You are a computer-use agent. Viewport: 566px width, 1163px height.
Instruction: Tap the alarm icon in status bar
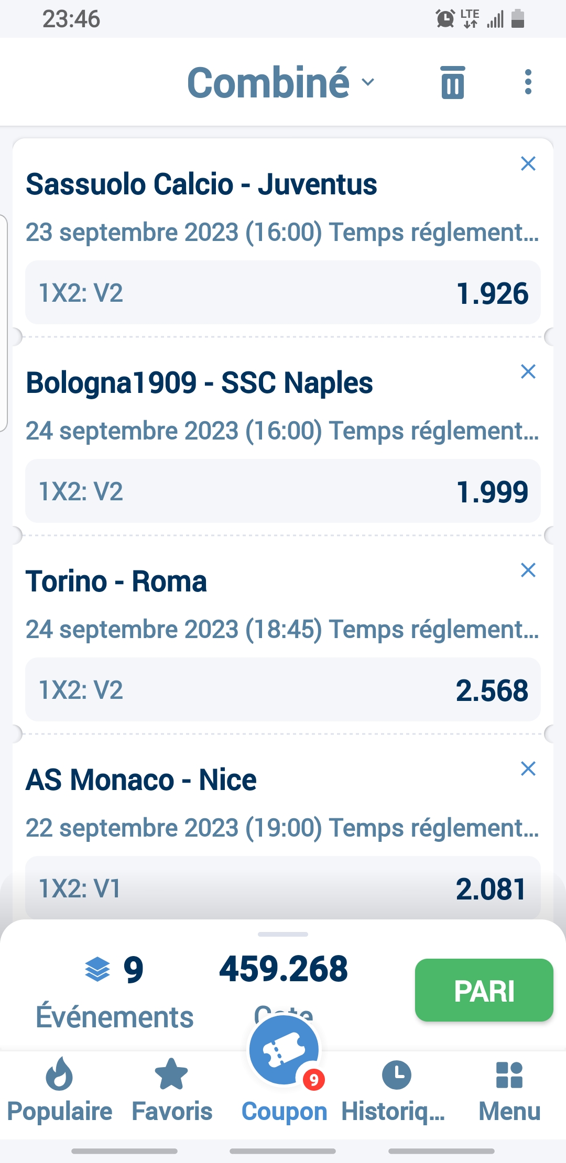[x=445, y=19]
